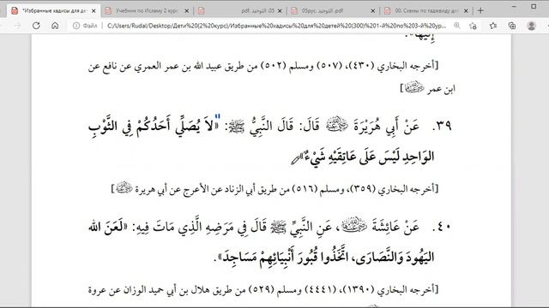Minimize the browser window
Image resolution: width=549 pixels, height=308 pixels.
pyautogui.click(x=514, y=7)
